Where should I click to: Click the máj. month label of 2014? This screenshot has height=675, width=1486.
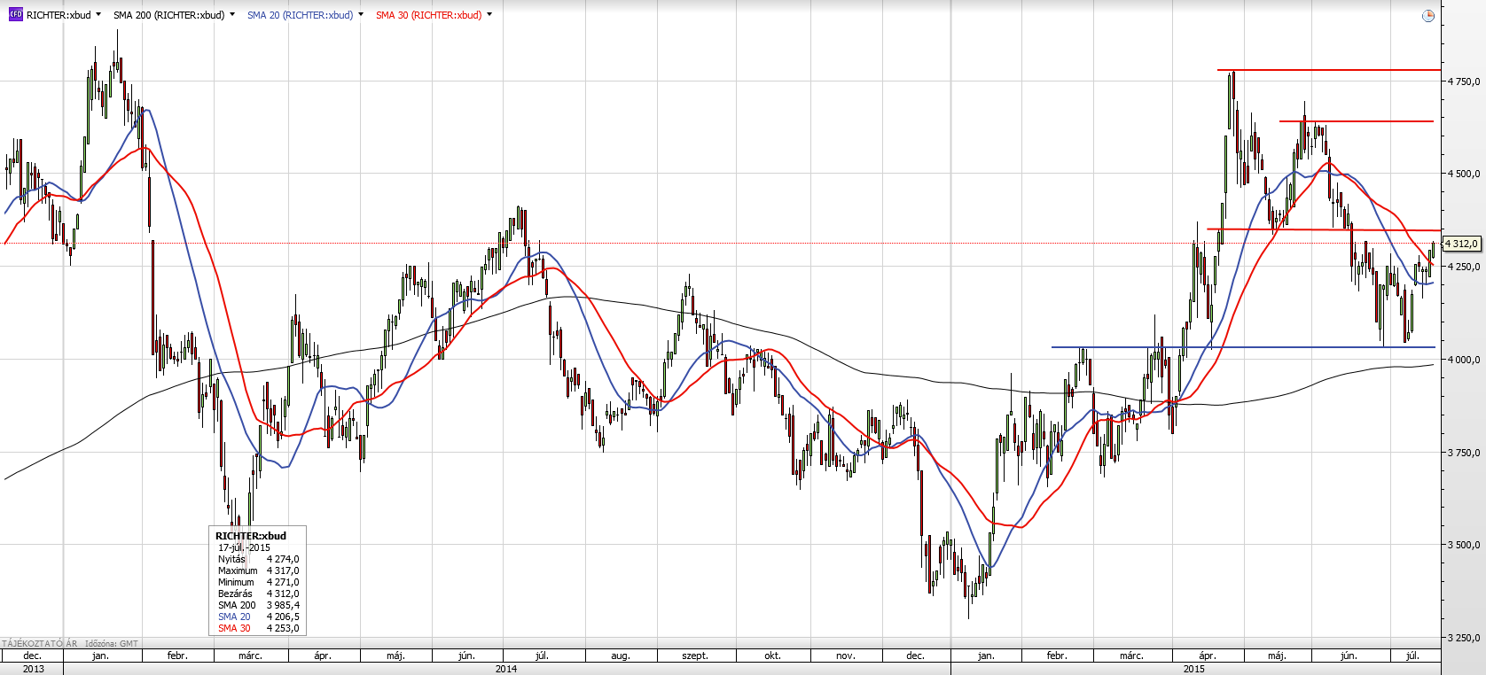(x=395, y=656)
